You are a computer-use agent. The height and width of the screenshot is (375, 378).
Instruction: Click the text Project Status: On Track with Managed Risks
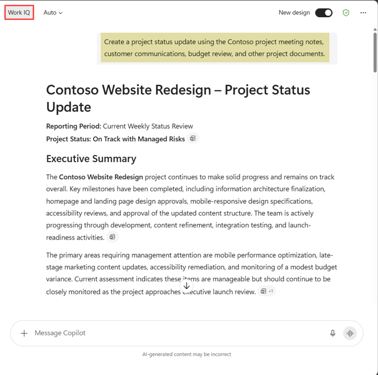(115, 139)
